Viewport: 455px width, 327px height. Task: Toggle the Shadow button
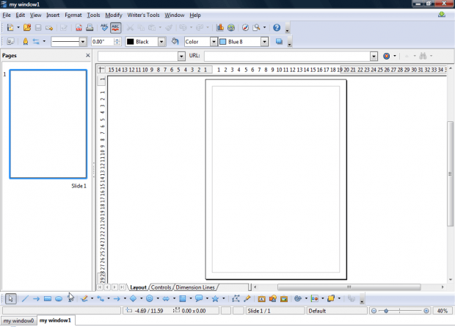tap(279, 42)
